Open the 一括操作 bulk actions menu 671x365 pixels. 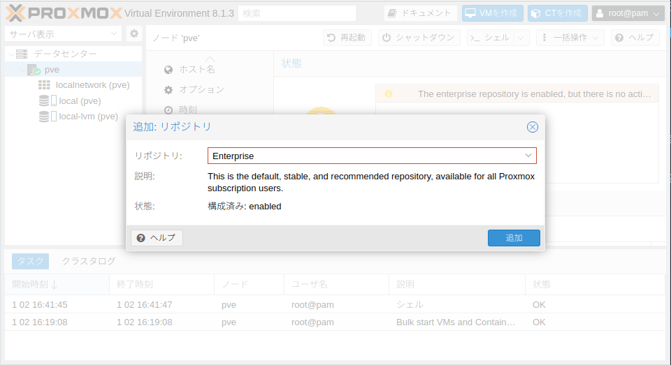tap(570, 38)
